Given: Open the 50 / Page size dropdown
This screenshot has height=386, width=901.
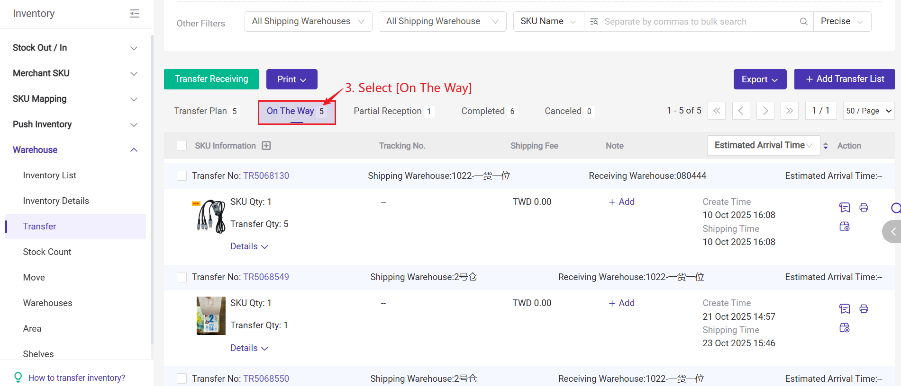Looking at the screenshot, I should click(x=868, y=111).
